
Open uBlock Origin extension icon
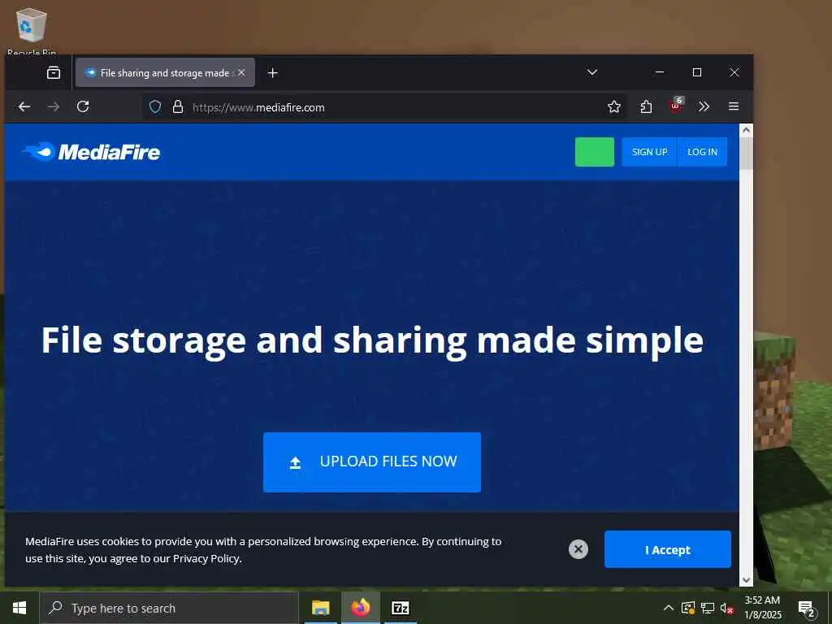[675, 106]
